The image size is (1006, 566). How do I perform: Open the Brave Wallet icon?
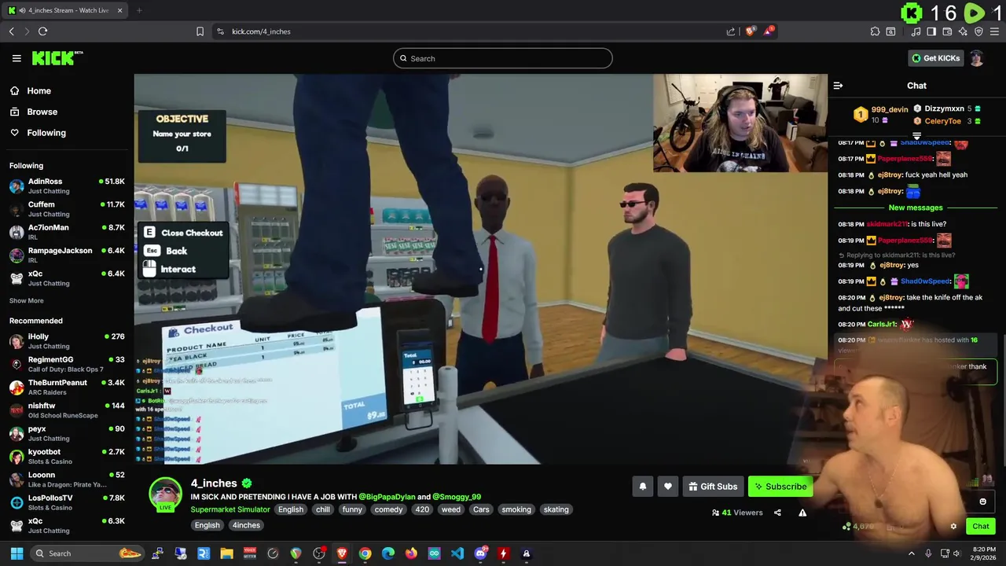coord(948,31)
